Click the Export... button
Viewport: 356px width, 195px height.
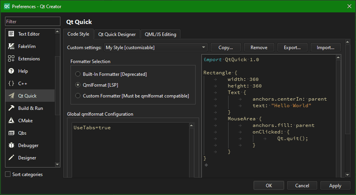(x=292, y=47)
